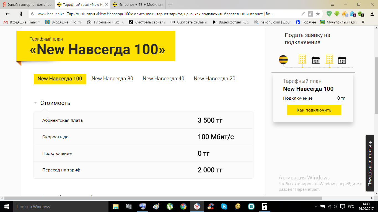The width and height of the screenshot is (378, 212).
Task: Switch to Интернет + ТВ + Мобильный tab
Action: (x=138, y=5)
